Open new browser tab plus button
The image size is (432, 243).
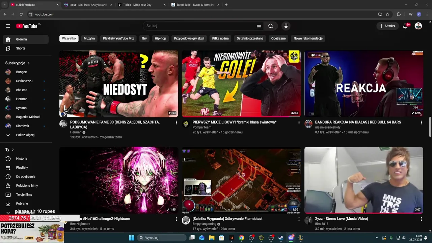click(x=226, y=5)
